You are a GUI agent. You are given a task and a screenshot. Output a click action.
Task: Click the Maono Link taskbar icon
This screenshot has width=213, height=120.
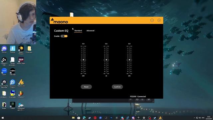point(160,118)
